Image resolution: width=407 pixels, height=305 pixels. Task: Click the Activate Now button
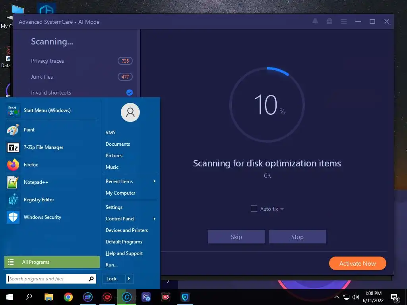[357, 264]
